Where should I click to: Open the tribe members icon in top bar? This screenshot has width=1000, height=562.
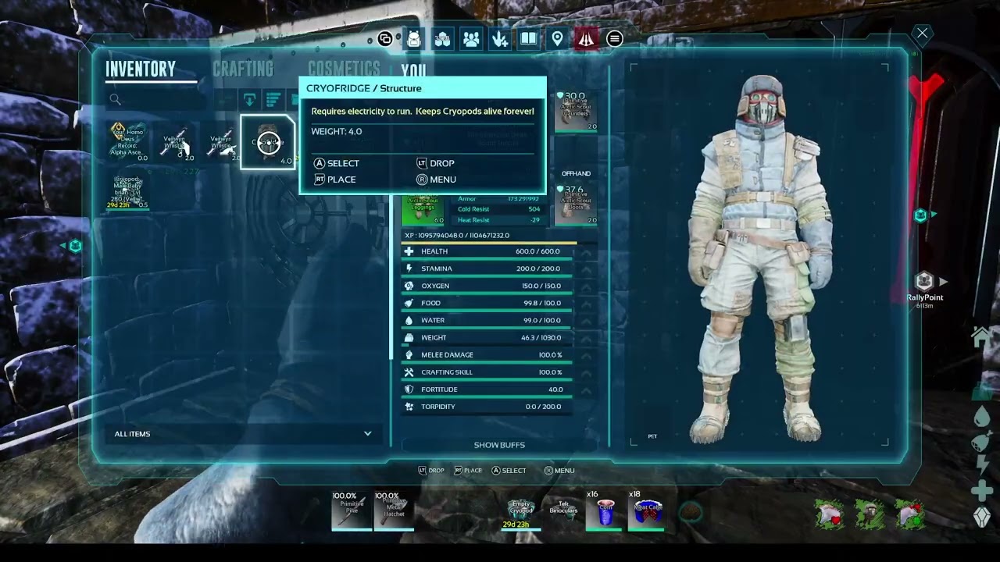pyautogui.click(x=471, y=38)
